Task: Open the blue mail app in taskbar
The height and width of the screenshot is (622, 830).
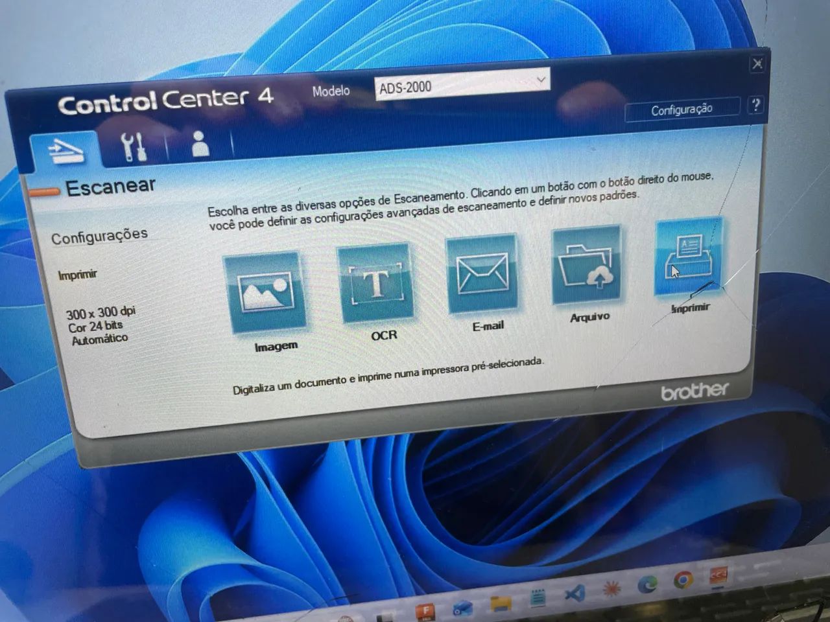Action: [x=463, y=607]
